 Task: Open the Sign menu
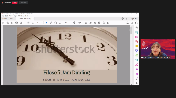point(15,16)
